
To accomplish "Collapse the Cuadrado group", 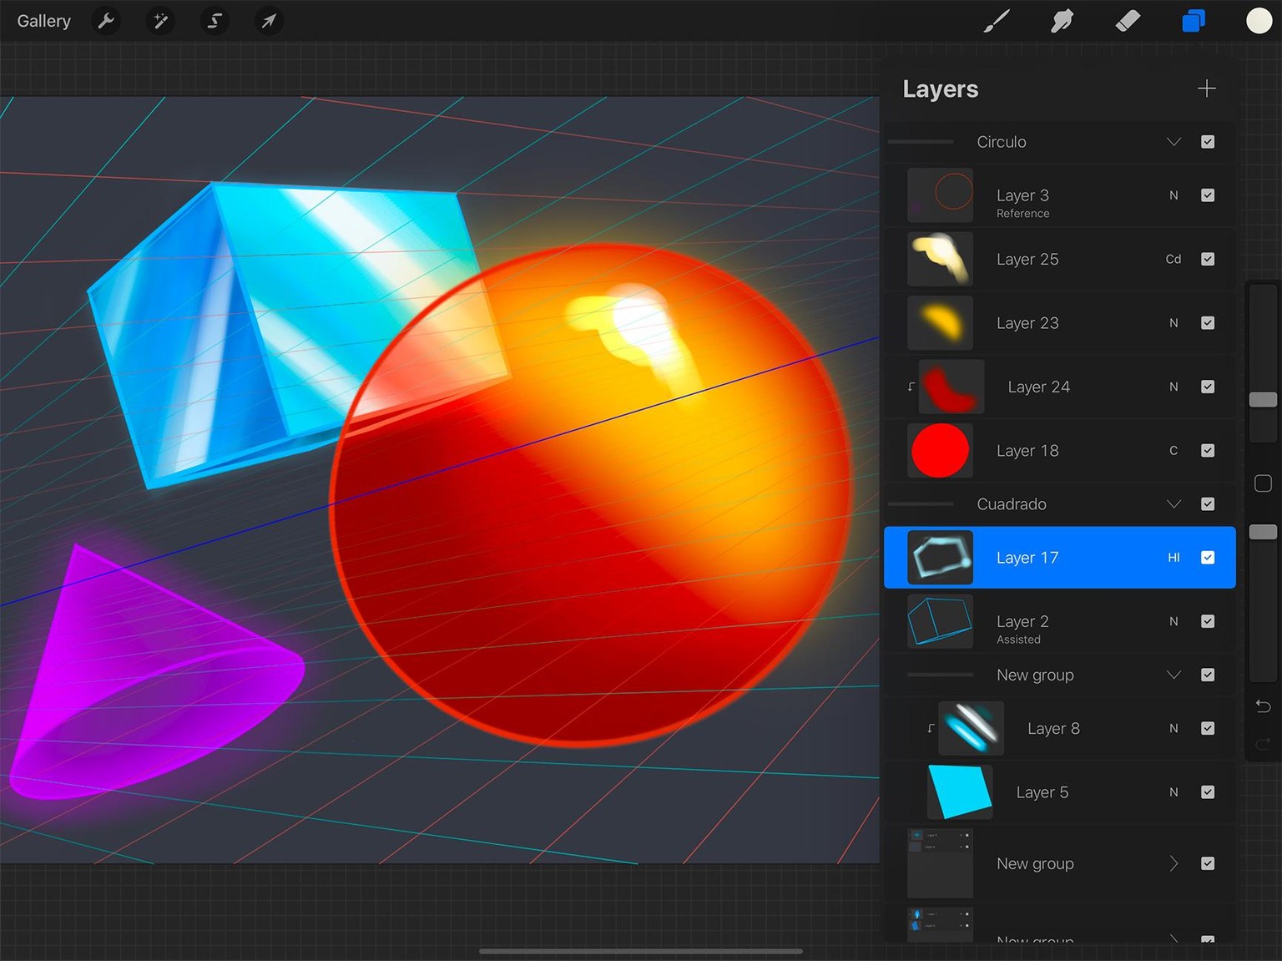I will 1173,504.
